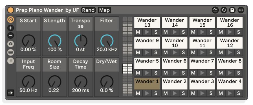Image resolution: width=253 pixels, height=105 pixels.
Task: Toggle the device activator power button
Action: [x=11, y=10]
